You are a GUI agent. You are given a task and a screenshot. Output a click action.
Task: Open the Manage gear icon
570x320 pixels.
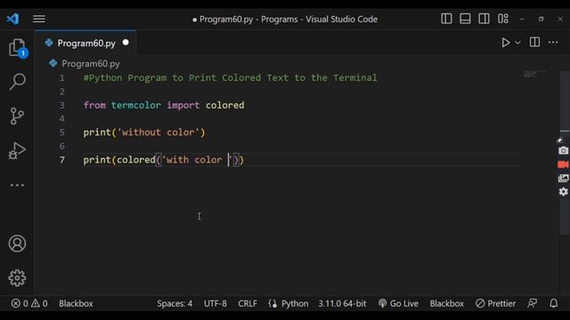[x=17, y=278]
